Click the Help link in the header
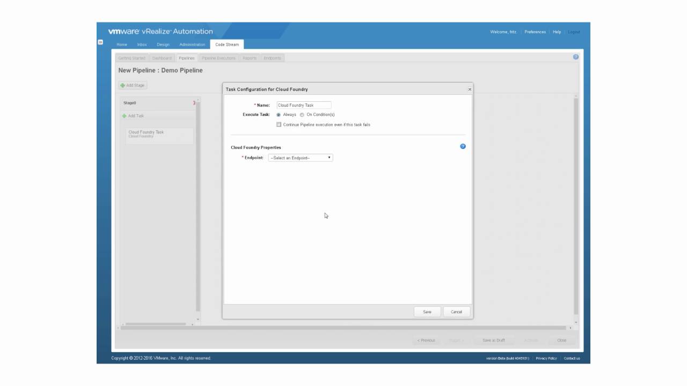687x386 pixels. 557,32
